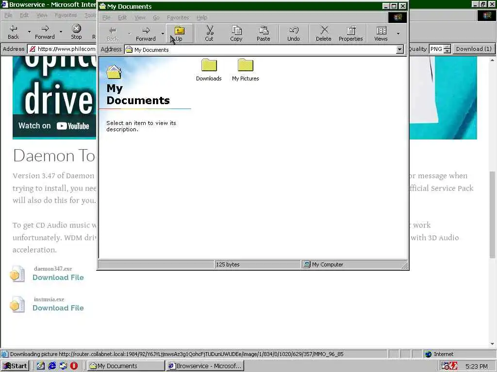Click Forward in My Documents window

(x=146, y=33)
